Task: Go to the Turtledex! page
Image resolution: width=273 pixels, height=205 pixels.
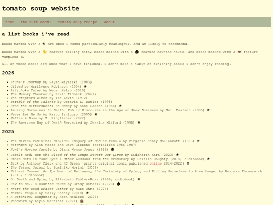Action: 36,22
